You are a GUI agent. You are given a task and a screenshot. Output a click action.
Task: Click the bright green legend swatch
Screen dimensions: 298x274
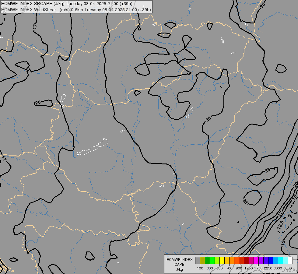click(212, 260)
